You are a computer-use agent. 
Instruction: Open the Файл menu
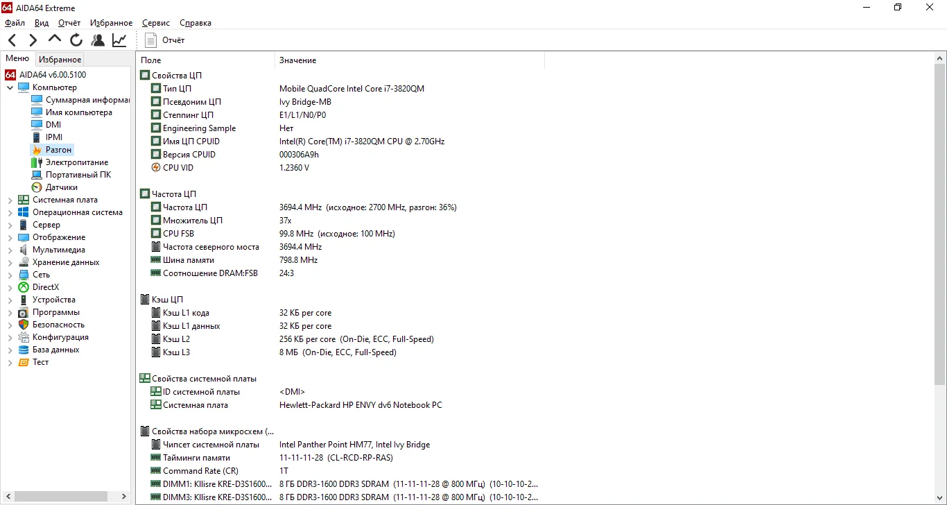(15, 23)
